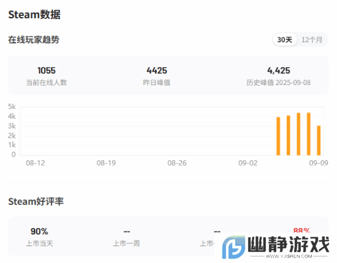Switch the chart to 12个月
Image resolution: width=337 pixels, height=263 pixels.
pyautogui.click(x=312, y=40)
